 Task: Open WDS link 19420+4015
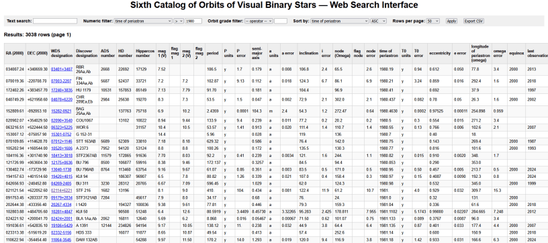coord(62,177)
